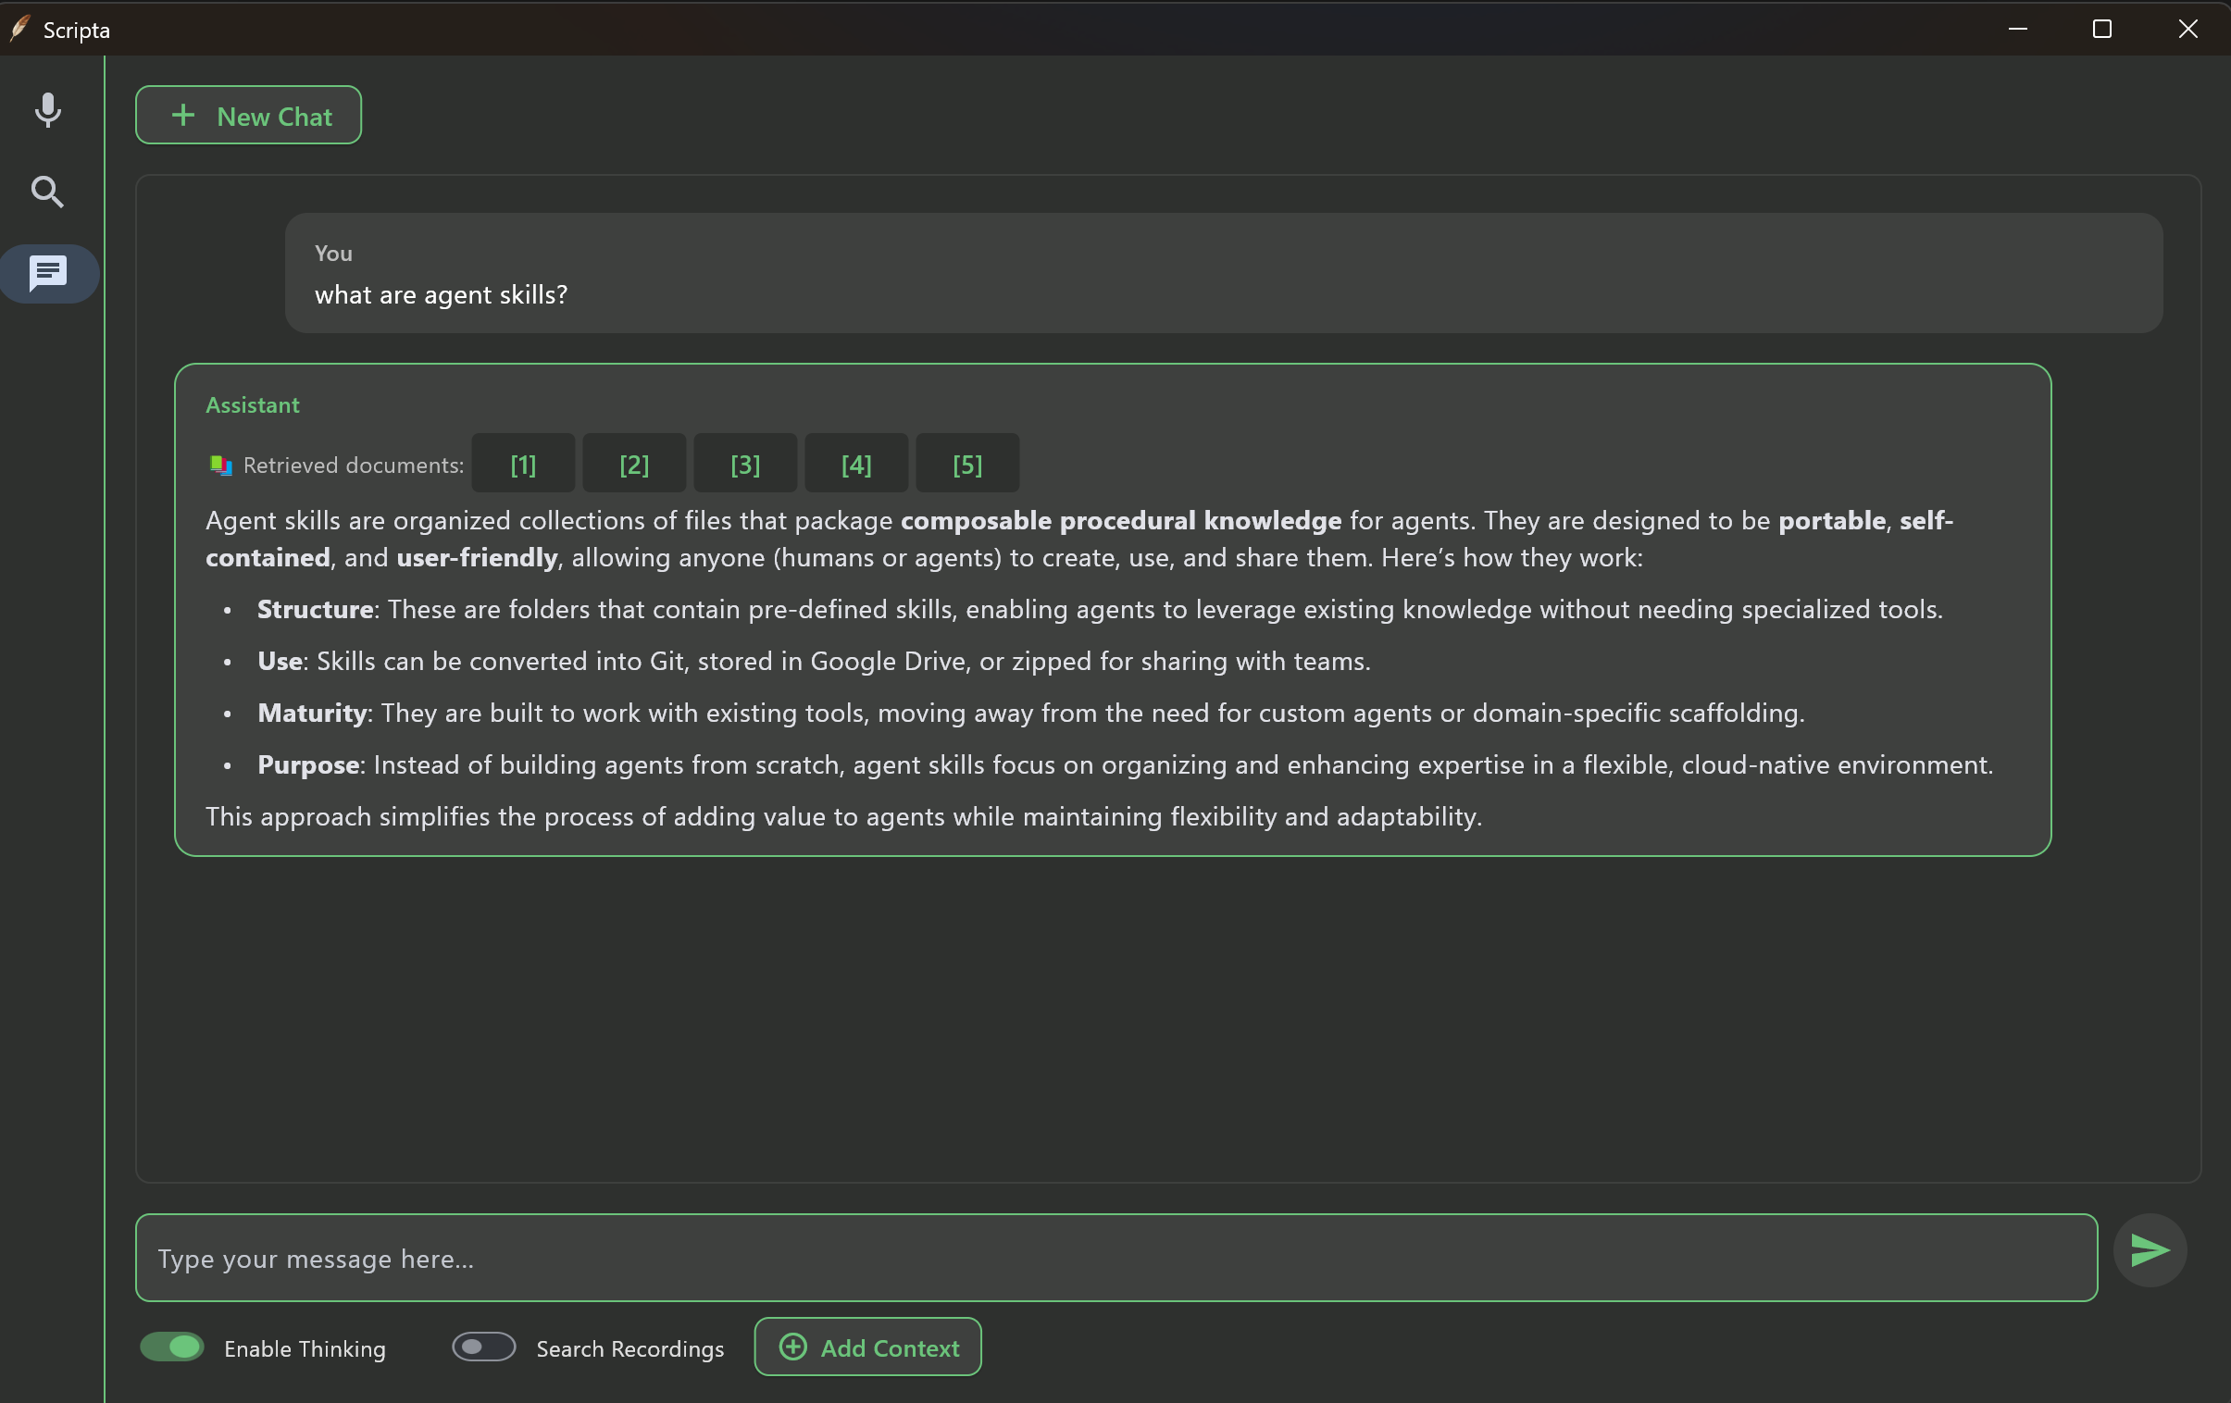Select the chat page sidebar icon
This screenshot has height=1403, width=2231.
click(48, 273)
